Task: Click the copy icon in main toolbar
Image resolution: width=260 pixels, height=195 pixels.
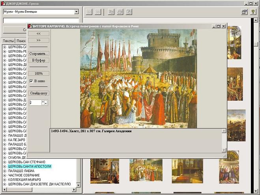Action: [110, 12]
